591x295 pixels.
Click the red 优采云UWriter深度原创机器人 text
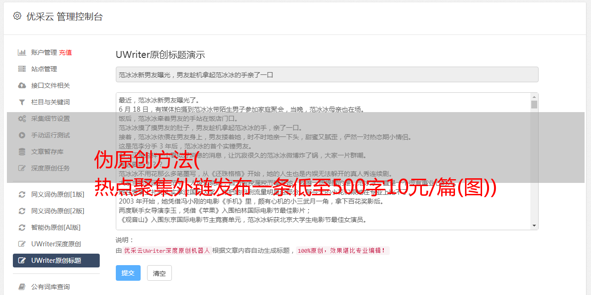tap(167, 251)
